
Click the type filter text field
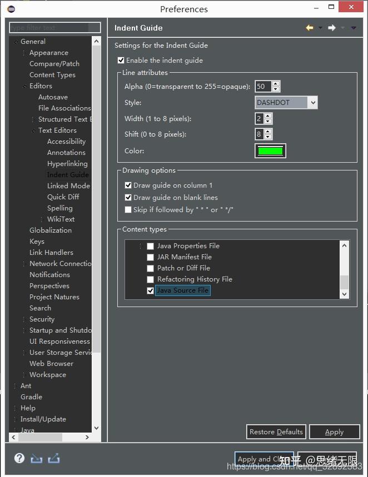click(54, 28)
